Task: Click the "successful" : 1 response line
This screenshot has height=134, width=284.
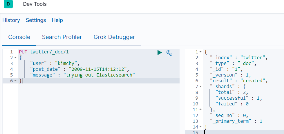Action: pyautogui.click(x=239, y=98)
